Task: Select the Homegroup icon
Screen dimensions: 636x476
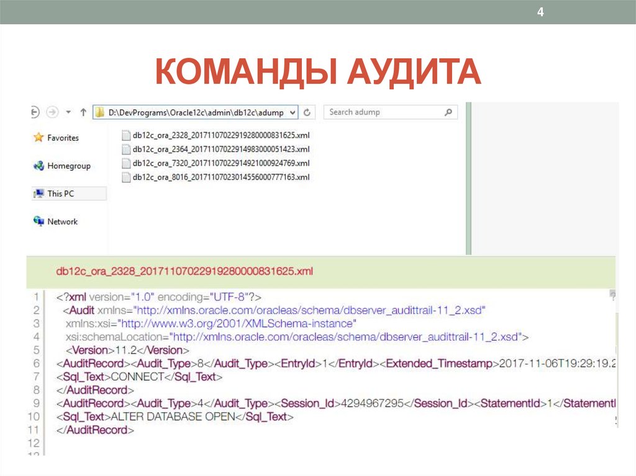Action: 39,166
